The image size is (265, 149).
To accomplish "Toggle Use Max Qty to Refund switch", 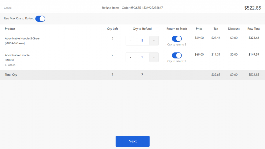I will (x=40, y=19).
